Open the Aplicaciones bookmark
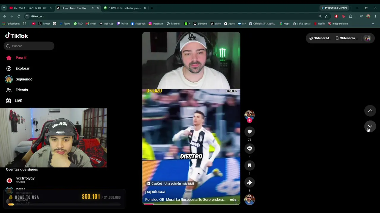 (11, 24)
